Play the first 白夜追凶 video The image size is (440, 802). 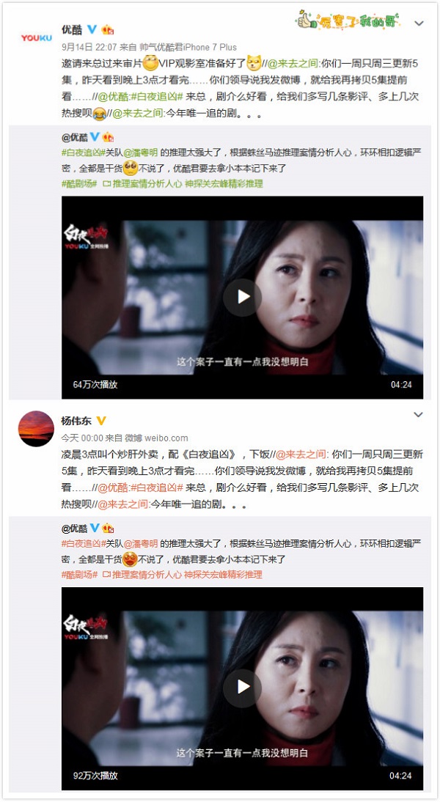(243, 297)
